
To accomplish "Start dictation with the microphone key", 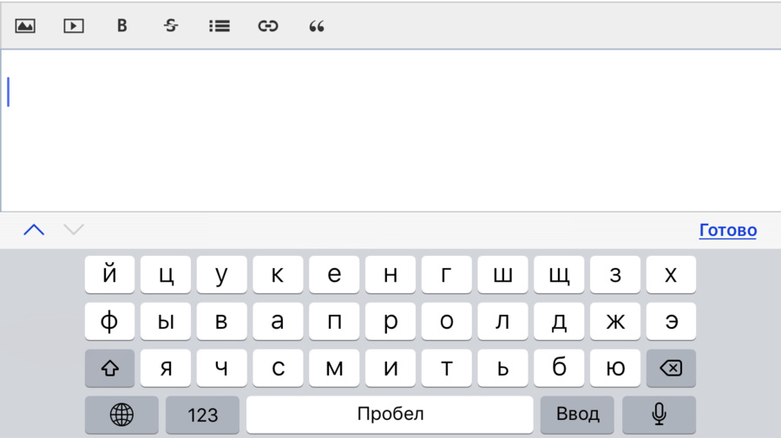I will point(659,415).
